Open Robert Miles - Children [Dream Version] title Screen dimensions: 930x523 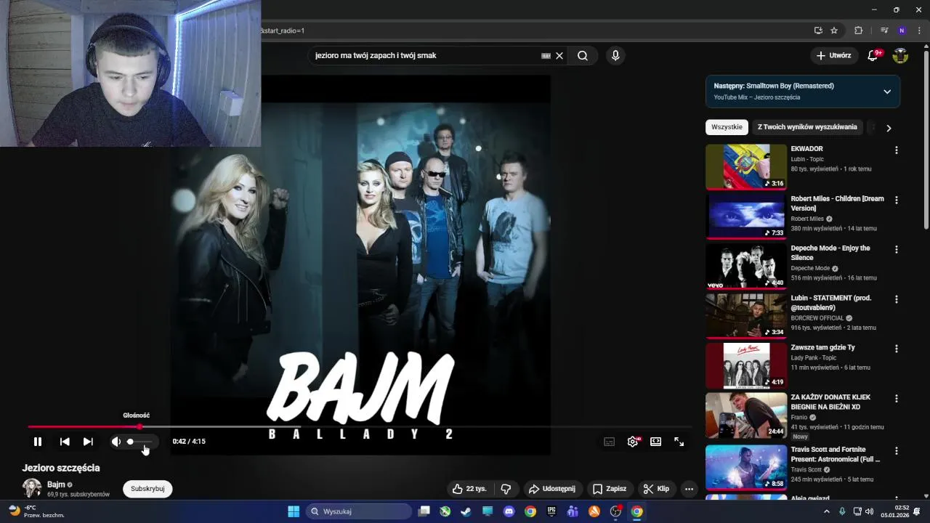pyautogui.click(x=837, y=203)
